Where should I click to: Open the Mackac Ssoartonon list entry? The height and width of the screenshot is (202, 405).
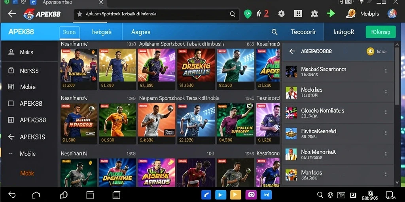tap(337, 72)
